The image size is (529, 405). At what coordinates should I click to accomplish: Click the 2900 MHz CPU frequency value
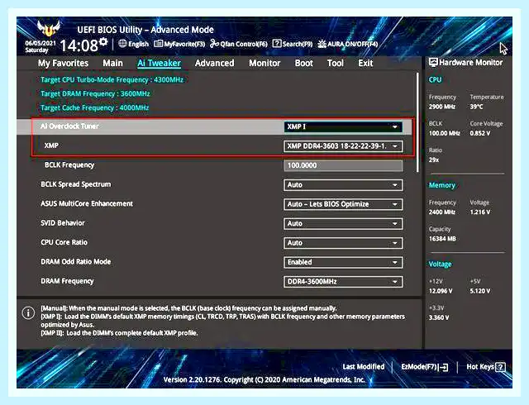pyautogui.click(x=442, y=107)
